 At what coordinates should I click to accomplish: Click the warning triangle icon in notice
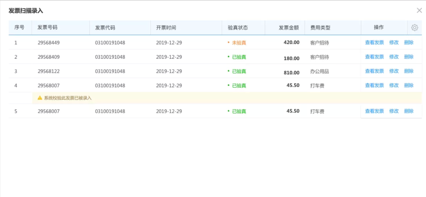(40, 98)
